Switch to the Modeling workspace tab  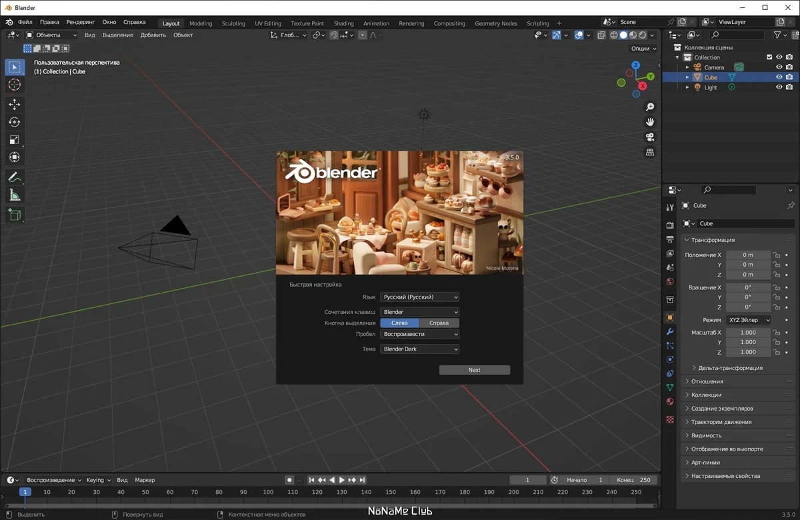pos(201,23)
